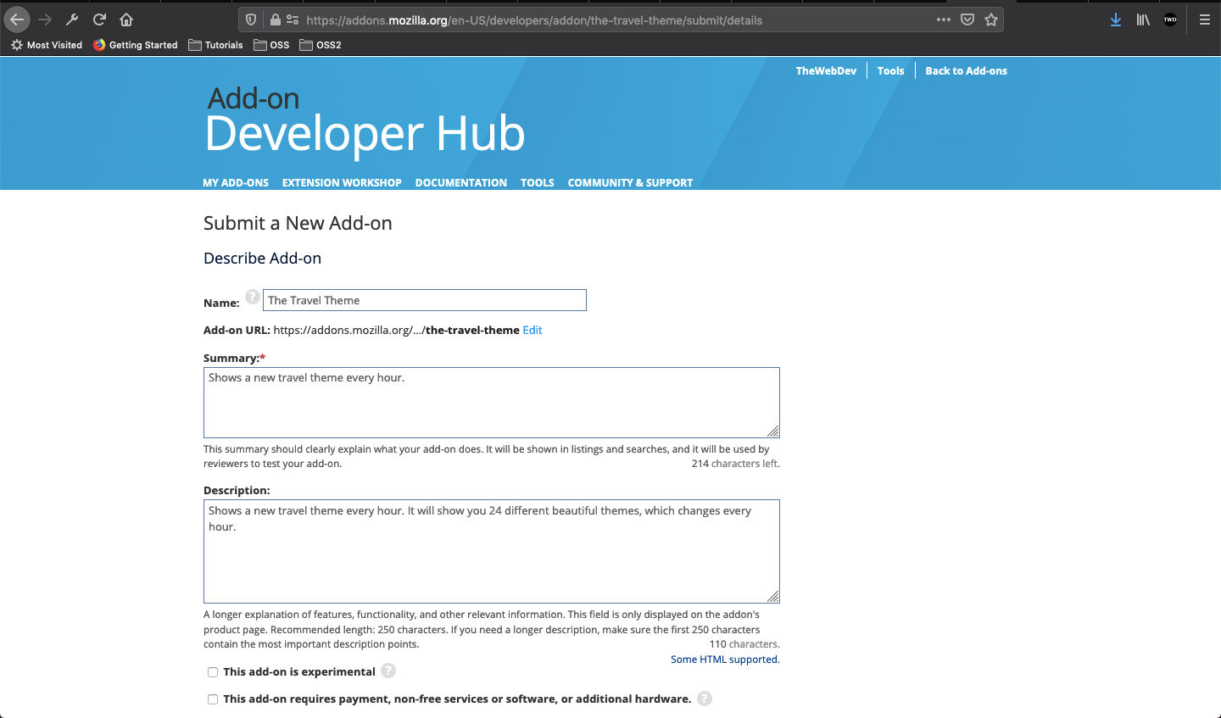
Task: Open the Firefox hamburger menu
Action: [1204, 19]
